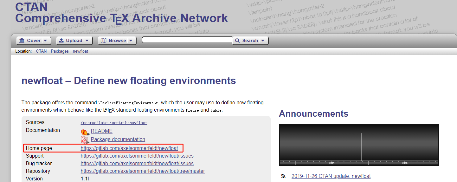Click the Version row label
The width and height of the screenshot is (457, 182).
(34, 179)
